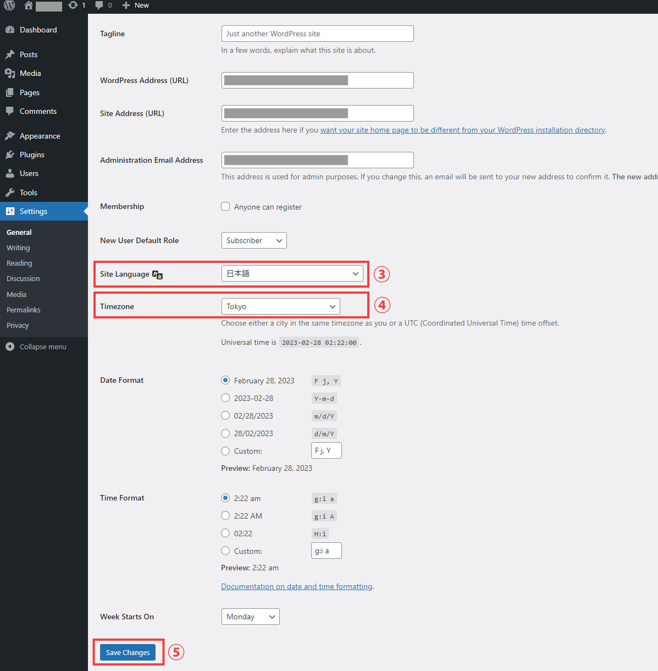Open the Site Language dropdown

[x=292, y=273]
